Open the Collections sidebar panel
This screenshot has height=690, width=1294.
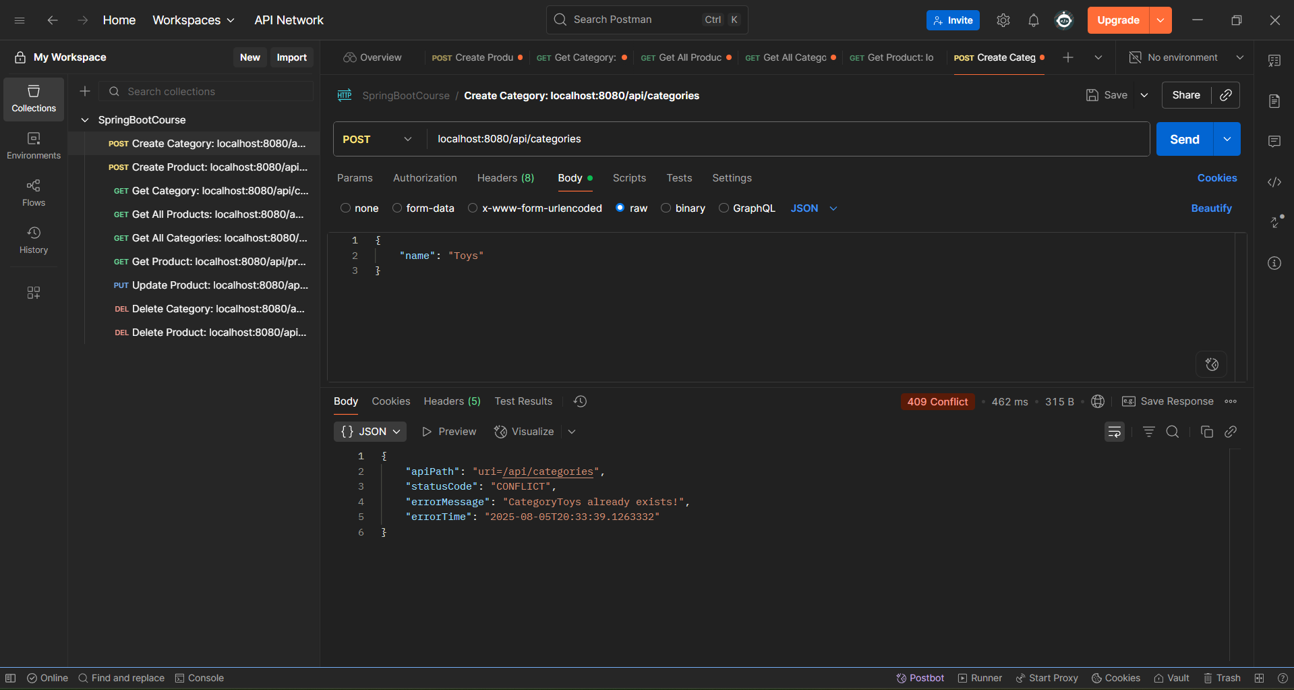click(x=34, y=98)
